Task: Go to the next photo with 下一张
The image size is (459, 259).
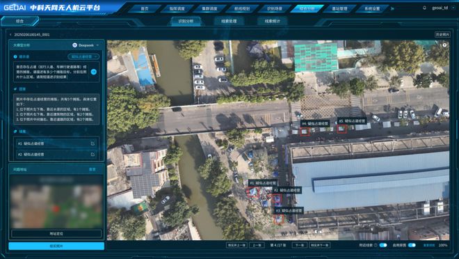Action: 299,245
